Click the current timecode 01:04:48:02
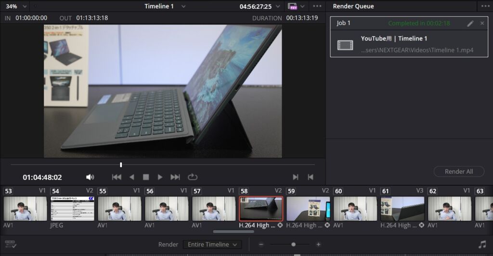Image resolution: width=493 pixels, height=256 pixels. click(x=42, y=178)
